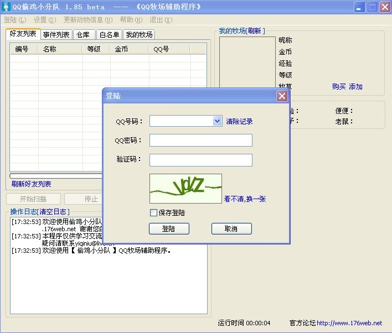Image resolution: width=392 pixels, height=333 pixels.
Task: Switch to the 白名单 tab
Action: point(109,34)
